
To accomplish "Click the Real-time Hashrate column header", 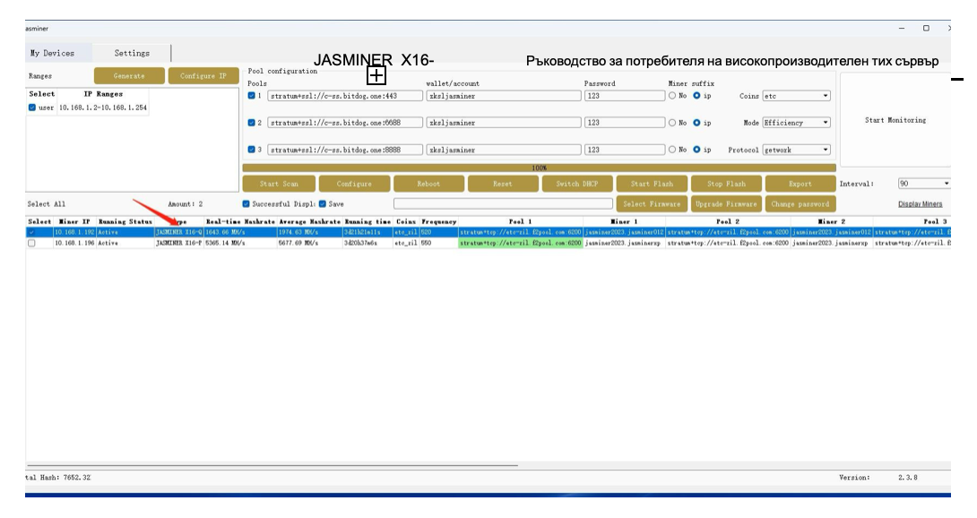I will (240, 221).
